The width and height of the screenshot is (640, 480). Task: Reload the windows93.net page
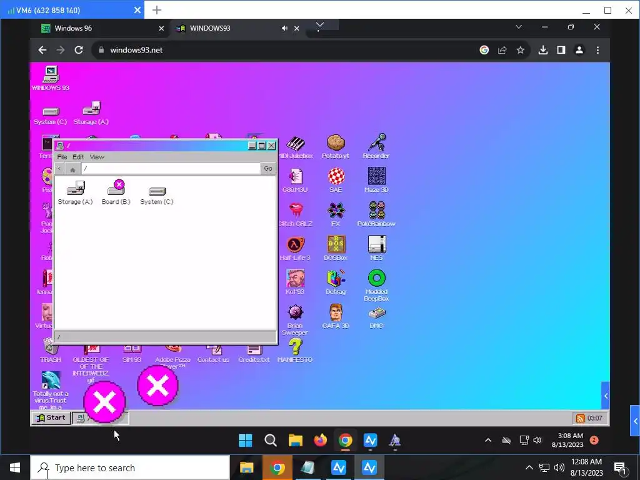pyautogui.click(x=79, y=50)
